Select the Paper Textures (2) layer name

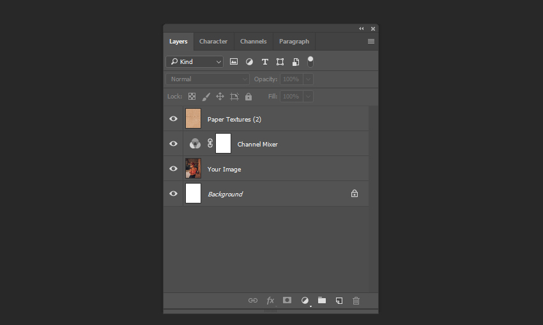coord(234,120)
